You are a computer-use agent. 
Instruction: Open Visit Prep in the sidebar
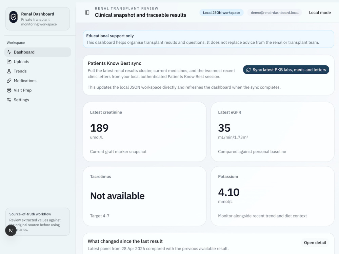(x=38, y=90)
